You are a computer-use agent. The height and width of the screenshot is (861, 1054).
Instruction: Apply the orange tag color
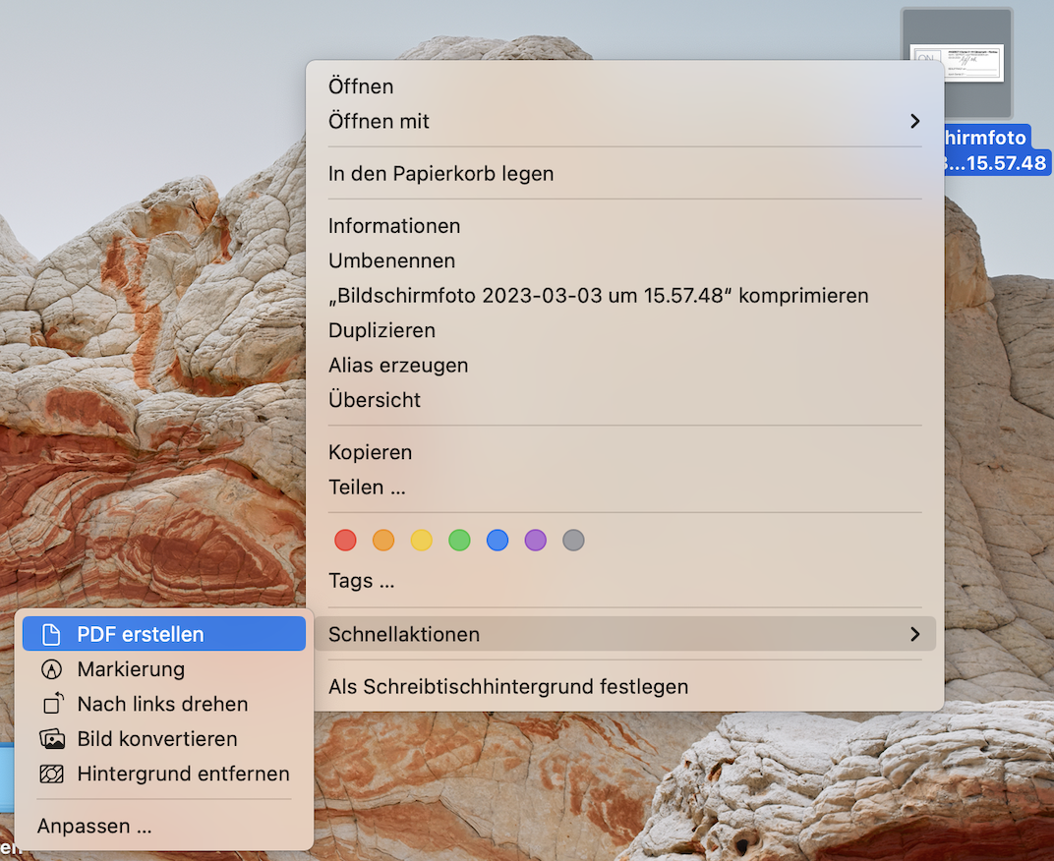383,540
